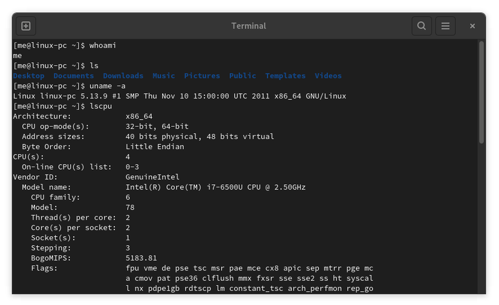Click the vertical scrollbar handle

coord(481,92)
